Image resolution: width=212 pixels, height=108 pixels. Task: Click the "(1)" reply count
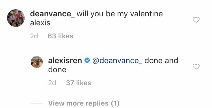115,103
